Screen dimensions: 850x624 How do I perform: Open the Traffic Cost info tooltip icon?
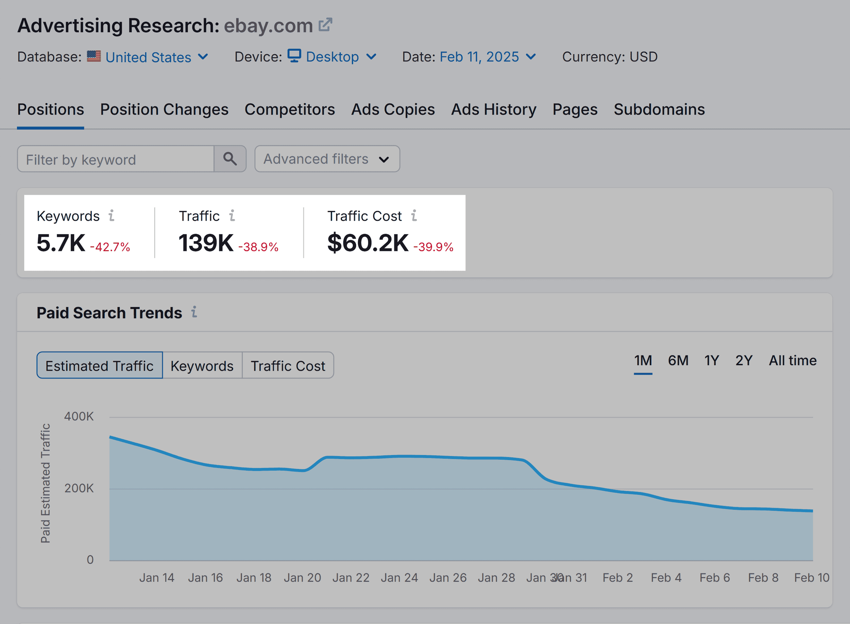[414, 216]
